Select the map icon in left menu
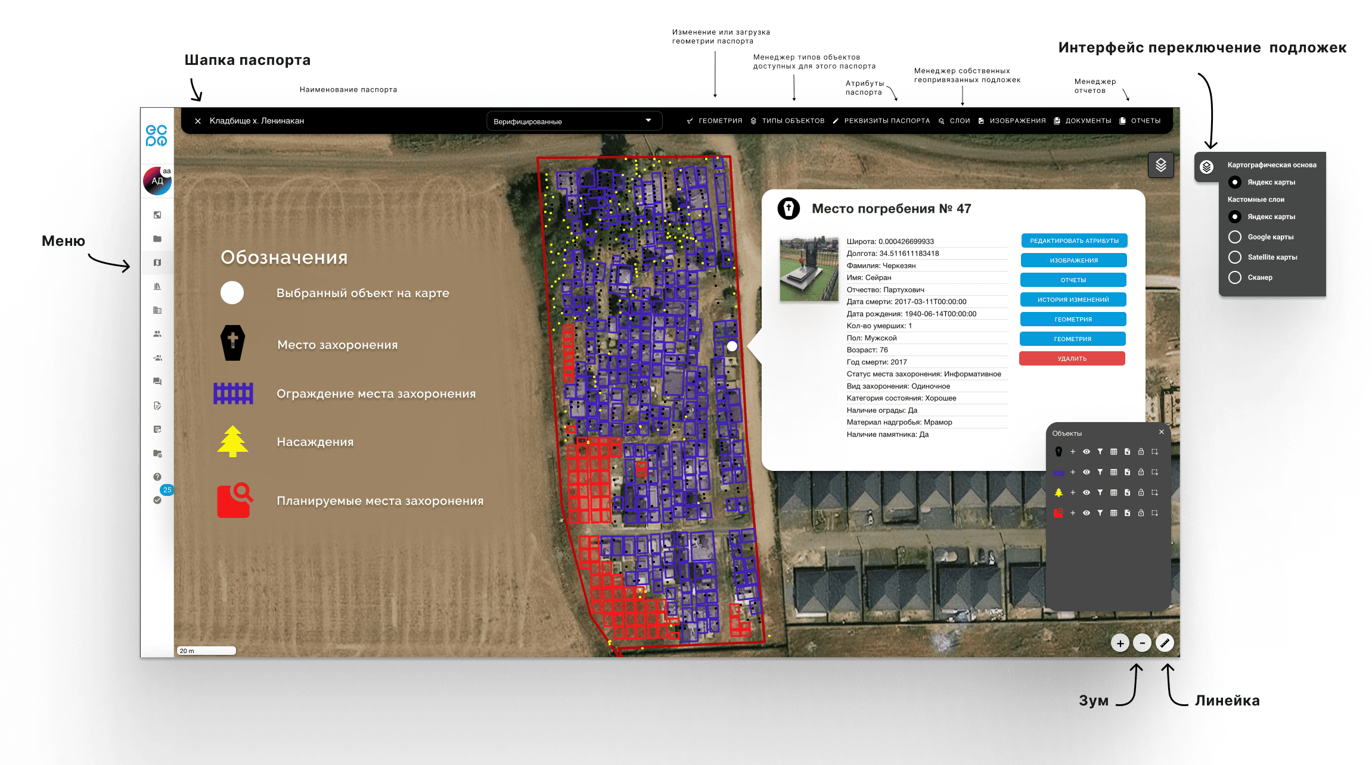This screenshot has width=1372, height=765. coord(157,263)
